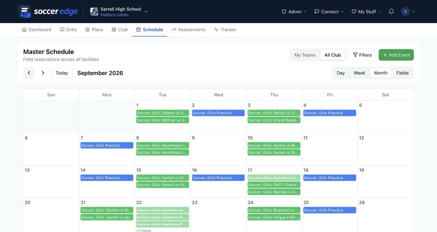This screenshot has height=232, width=437.
Task: Open the Filters button
Action: point(362,55)
